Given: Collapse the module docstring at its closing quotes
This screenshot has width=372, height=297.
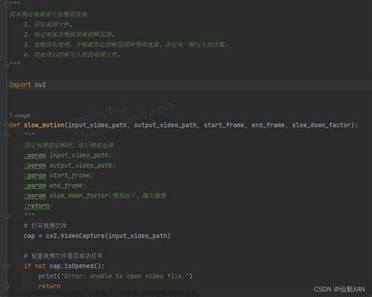Looking at the screenshot, I should tap(7, 64).
